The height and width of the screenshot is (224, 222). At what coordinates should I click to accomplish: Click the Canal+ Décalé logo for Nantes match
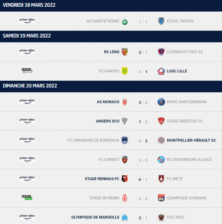pyautogui.click(x=27, y=71)
